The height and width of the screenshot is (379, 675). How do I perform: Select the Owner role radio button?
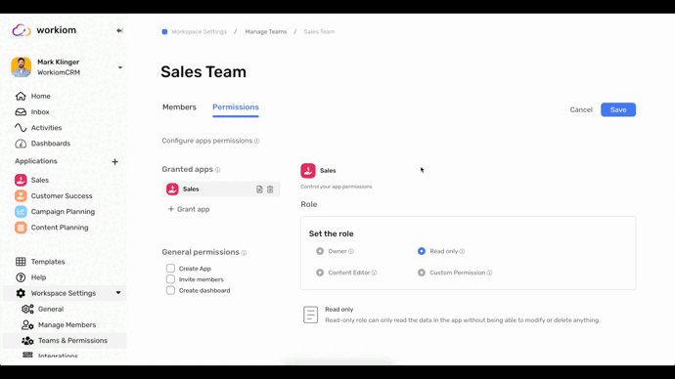point(320,251)
